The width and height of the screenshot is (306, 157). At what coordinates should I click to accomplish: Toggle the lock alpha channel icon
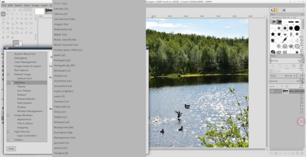click(286, 86)
